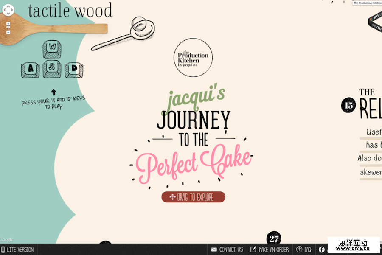Click the numbered marker 27
The height and width of the screenshot is (255, 382).
click(274, 238)
